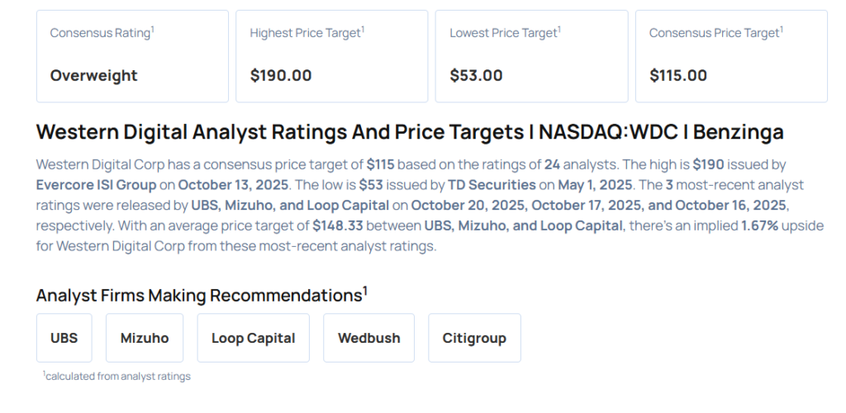Click Evercore ISI Group in the paragraph
Image resolution: width=846 pixels, height=413 pixels.
pos(102,184)
